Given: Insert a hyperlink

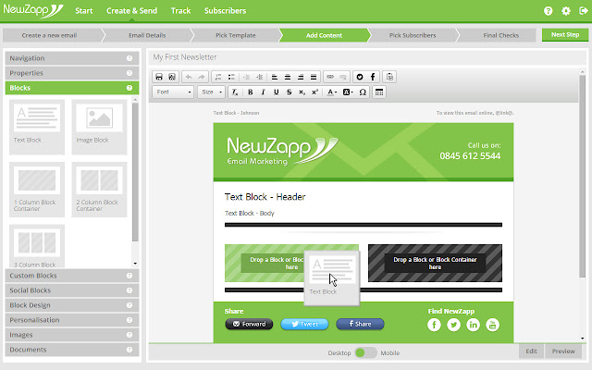Looking at the screenshot, I should tap(330, 77).
